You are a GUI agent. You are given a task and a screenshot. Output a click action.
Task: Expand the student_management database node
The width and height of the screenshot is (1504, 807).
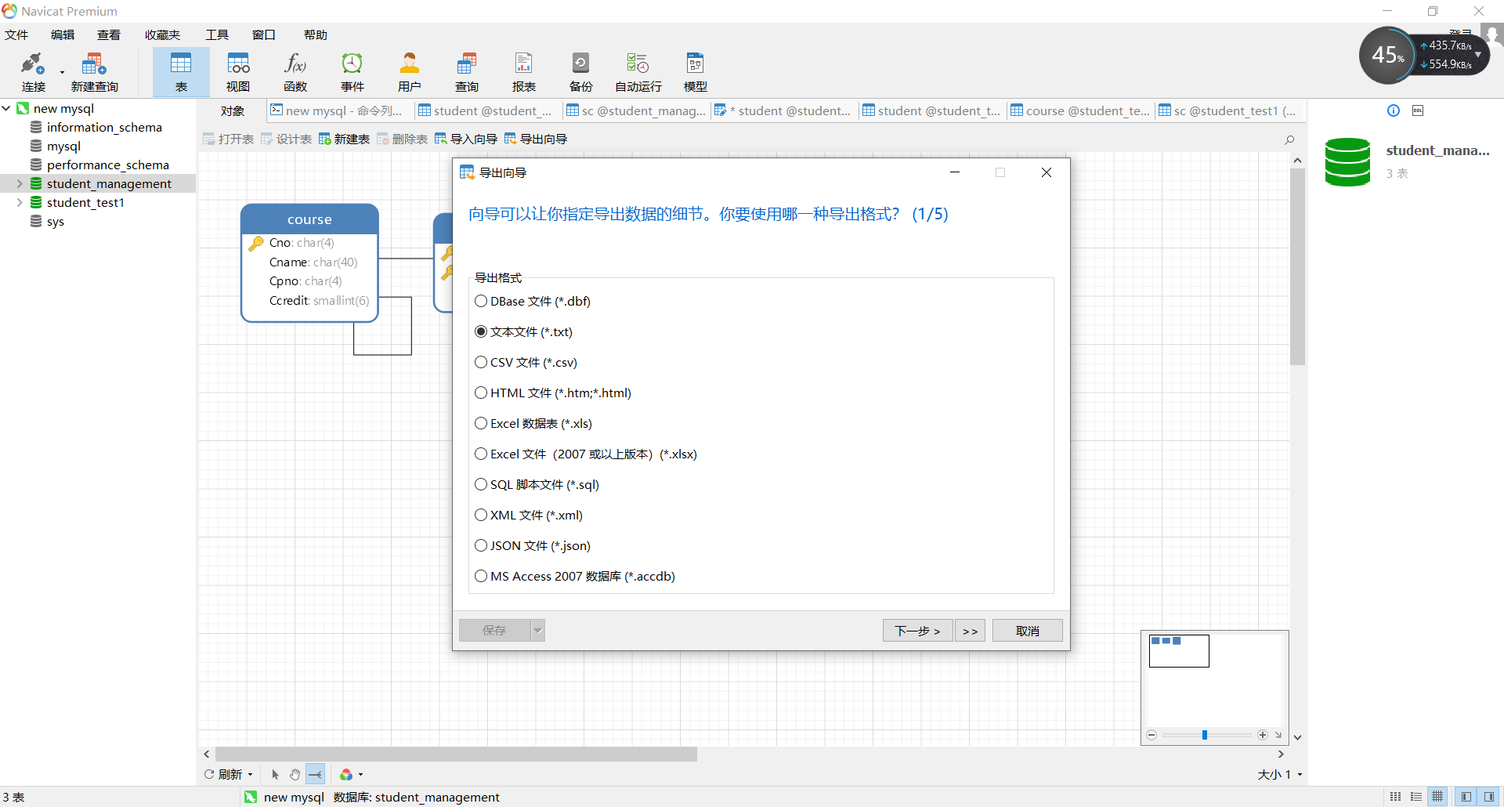pyautogui.click(x=20, y=183)
